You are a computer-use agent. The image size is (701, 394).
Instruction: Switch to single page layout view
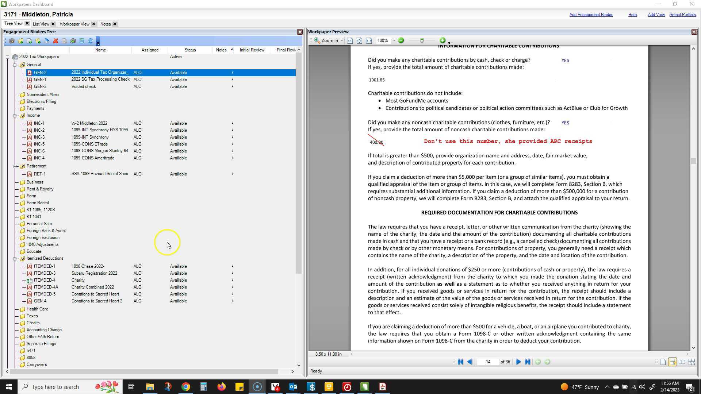[663, 362]
